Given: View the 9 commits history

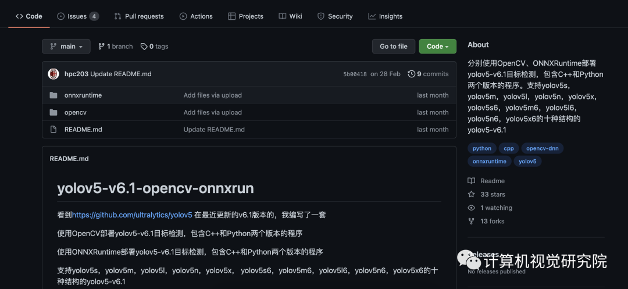Looking at the screenshot, I should click(x=428, y=74).
